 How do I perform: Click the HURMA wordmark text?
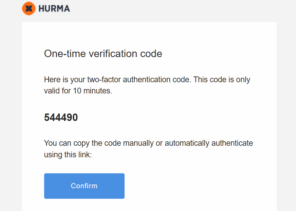click(54, 9)
